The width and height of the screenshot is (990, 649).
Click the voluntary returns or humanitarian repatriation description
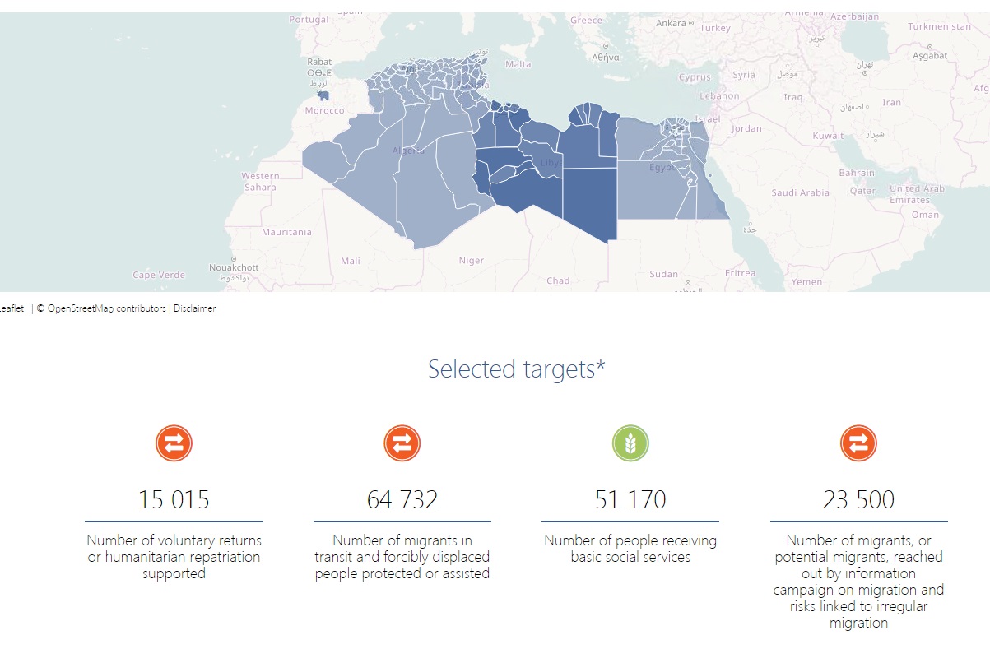pos(174,557)
